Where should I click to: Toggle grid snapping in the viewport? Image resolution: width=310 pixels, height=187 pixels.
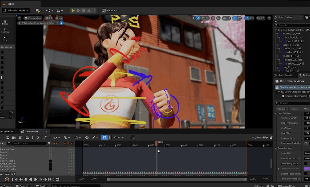point(224,18)
